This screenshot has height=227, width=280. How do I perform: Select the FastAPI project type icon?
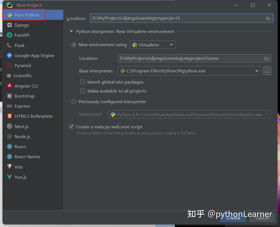9,35
